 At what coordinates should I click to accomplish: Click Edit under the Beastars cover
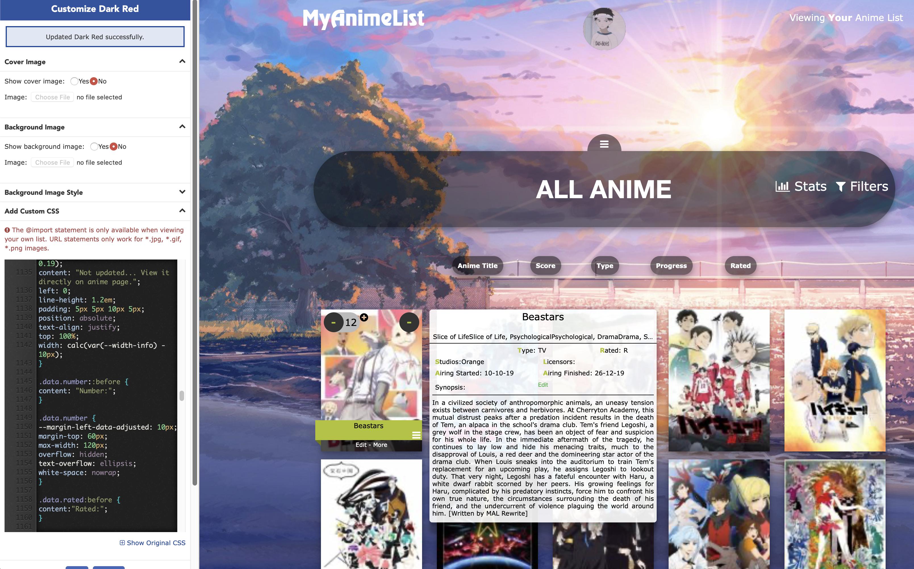361,445
